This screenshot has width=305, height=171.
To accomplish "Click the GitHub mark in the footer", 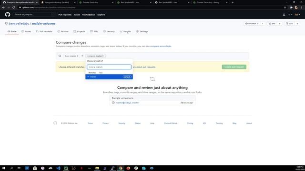I will (55, 123).
